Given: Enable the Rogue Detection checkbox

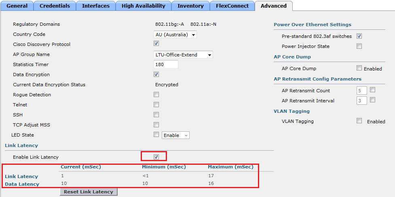Looking at the screenshot, I should click(x=156, y=95).
